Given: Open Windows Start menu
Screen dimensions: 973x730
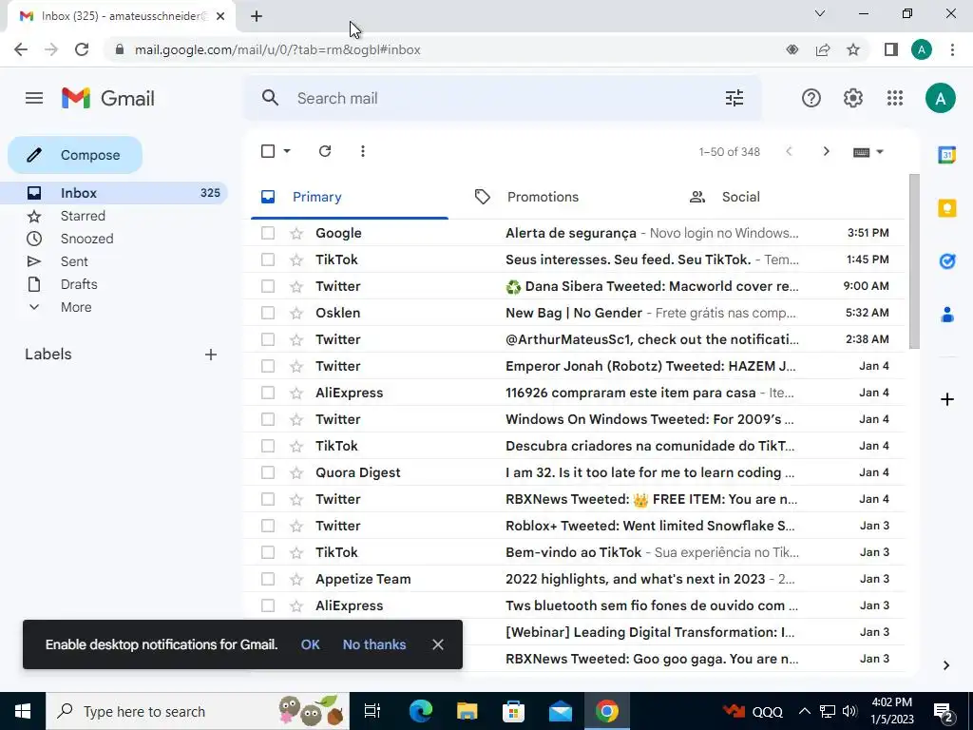Looking at the screenshot, I should (23, 711).
